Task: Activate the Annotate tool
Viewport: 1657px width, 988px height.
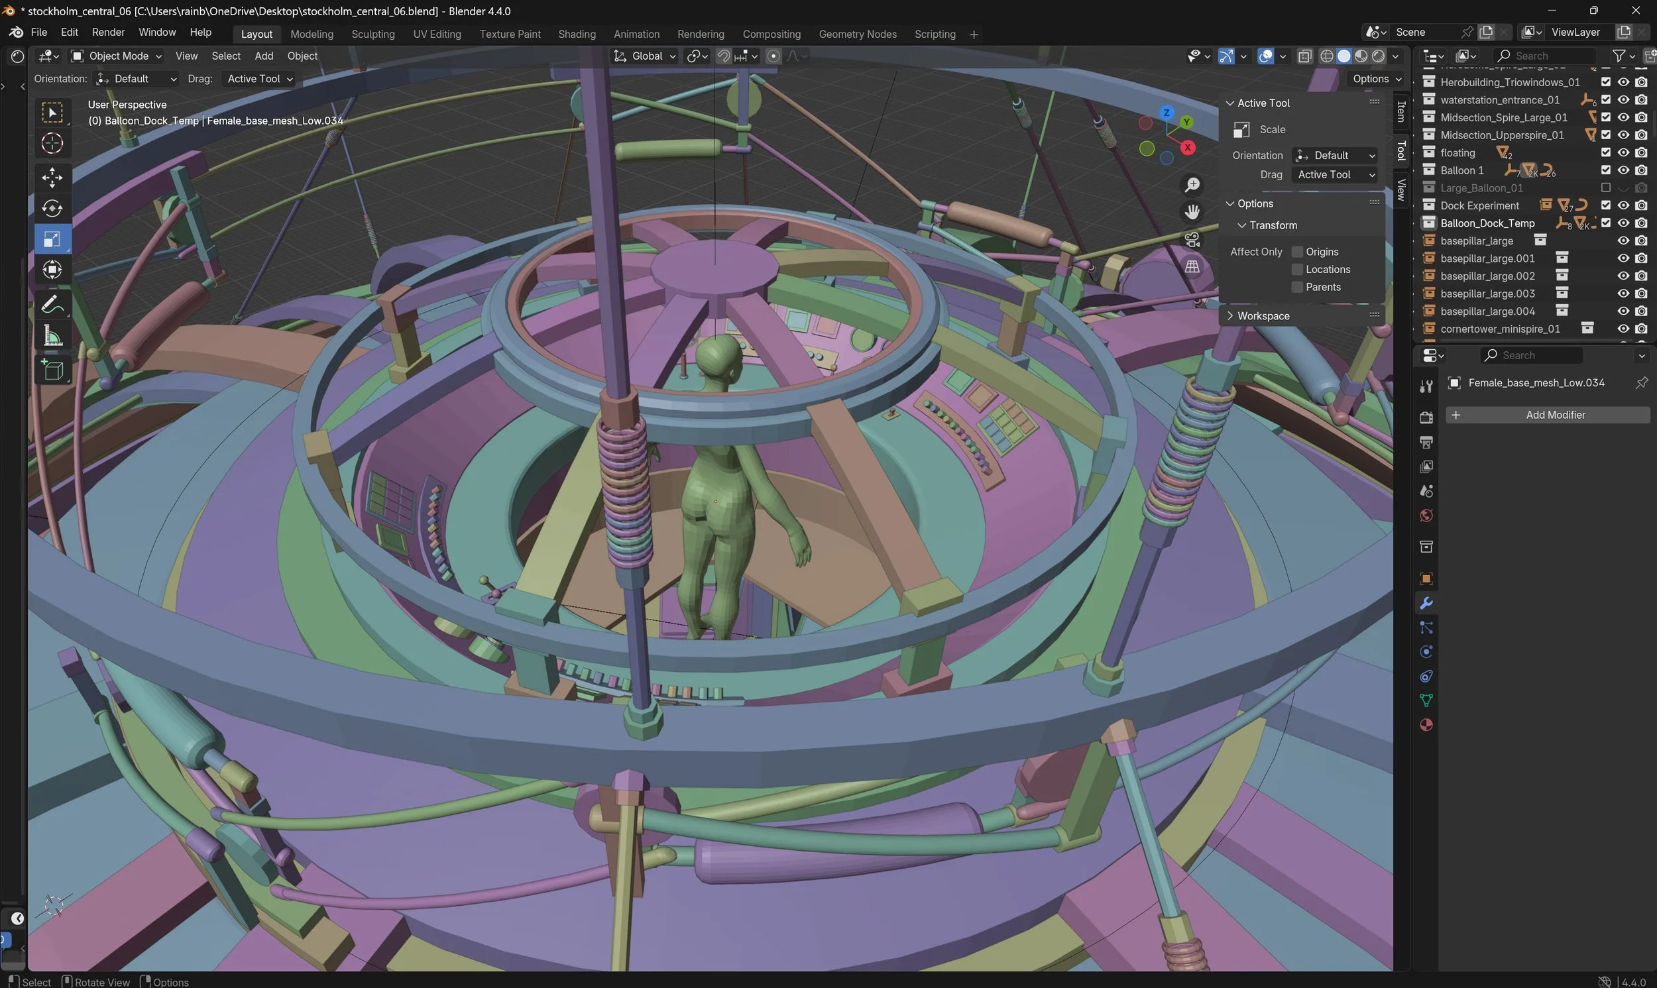Action: (x=52, y=303)
